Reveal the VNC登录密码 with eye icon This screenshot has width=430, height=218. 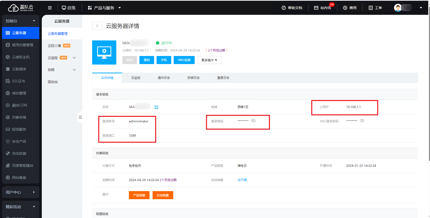pos(362,121)
